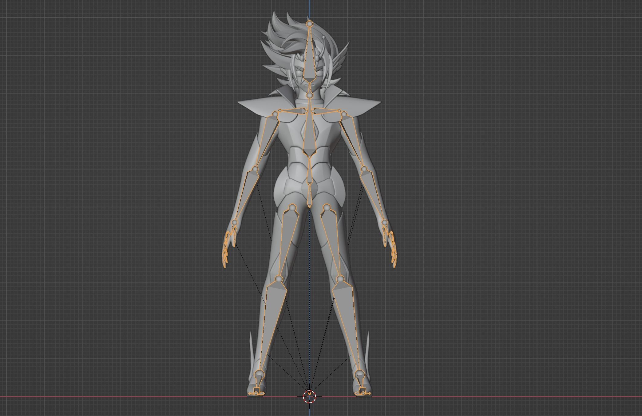This screenshot has height=416, width=642.
Task: Click the wrist joint sphere on the viewer's right
Action: [384, 222]
